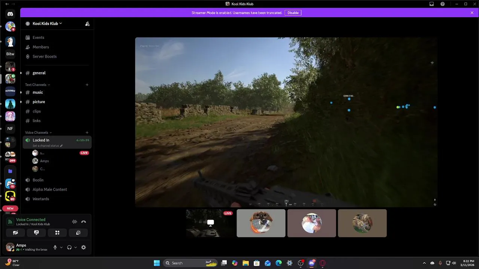The height and width of the screenshot is (269, 479).
Task: Select the rightmost participant tile
Action: [362, 223]
